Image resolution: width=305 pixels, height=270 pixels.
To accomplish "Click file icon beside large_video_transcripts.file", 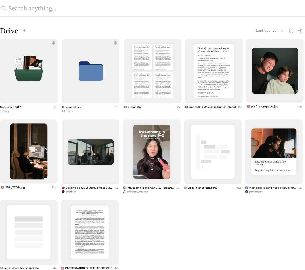I will pyautogui.click(x=1, y=268).
